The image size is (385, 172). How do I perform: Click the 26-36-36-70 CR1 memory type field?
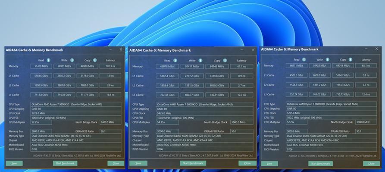pyautogui.click(x=331, y=136)
